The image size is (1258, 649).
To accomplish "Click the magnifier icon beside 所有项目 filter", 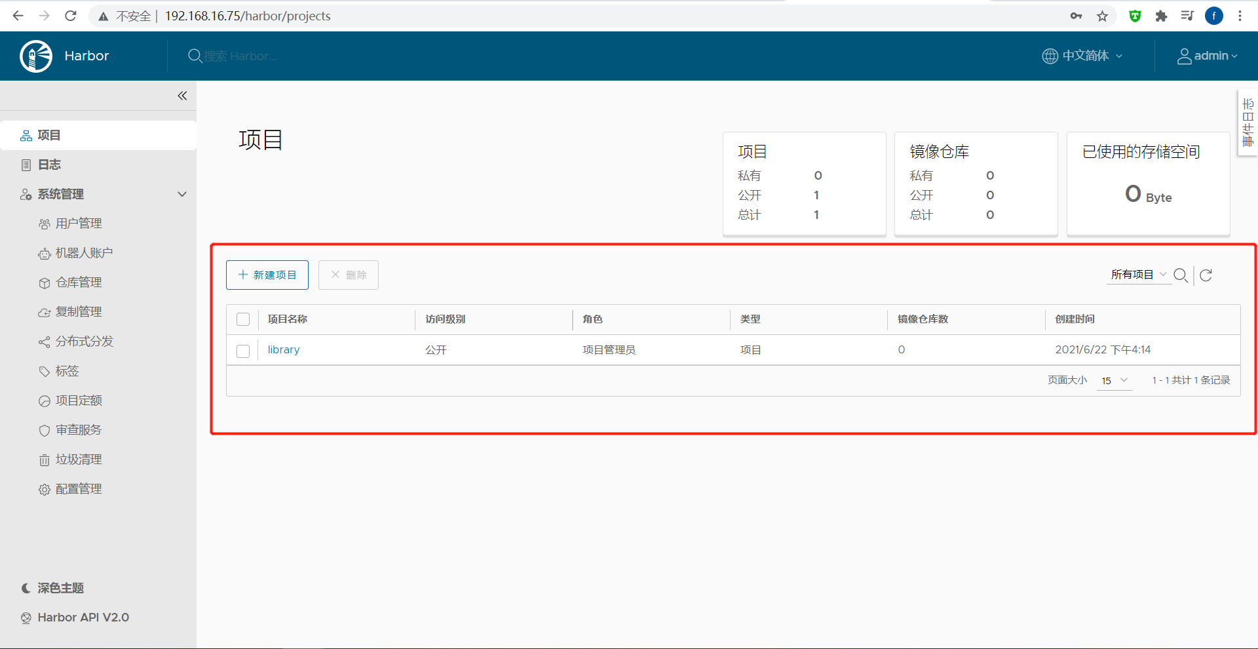I will pos(1181,275).
